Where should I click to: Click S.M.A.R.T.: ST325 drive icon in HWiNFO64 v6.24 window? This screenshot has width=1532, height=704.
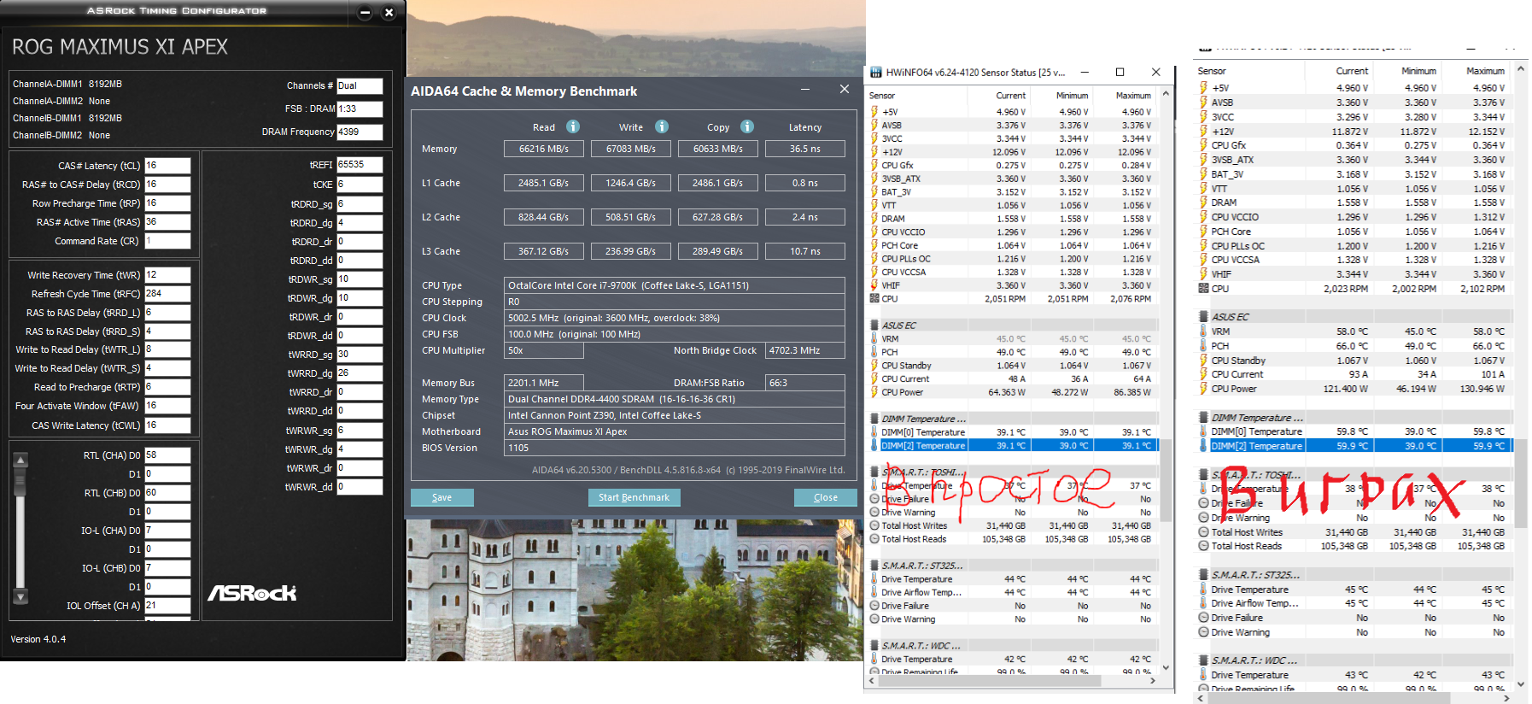(874, 566)
